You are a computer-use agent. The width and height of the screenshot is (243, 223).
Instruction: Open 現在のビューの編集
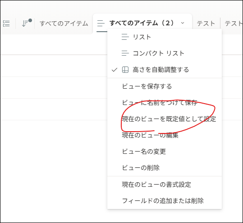point(165,135)
